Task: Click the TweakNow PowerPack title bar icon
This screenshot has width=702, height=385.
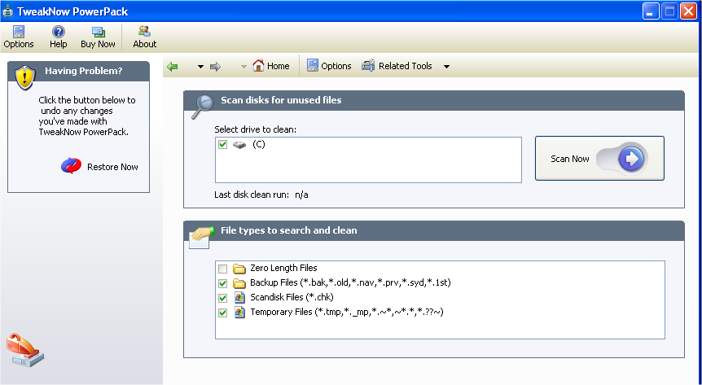Action: (x=7, y=11)
